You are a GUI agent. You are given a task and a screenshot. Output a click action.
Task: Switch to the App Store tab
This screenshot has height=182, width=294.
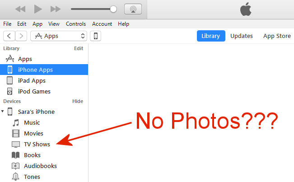coord(277,36)
